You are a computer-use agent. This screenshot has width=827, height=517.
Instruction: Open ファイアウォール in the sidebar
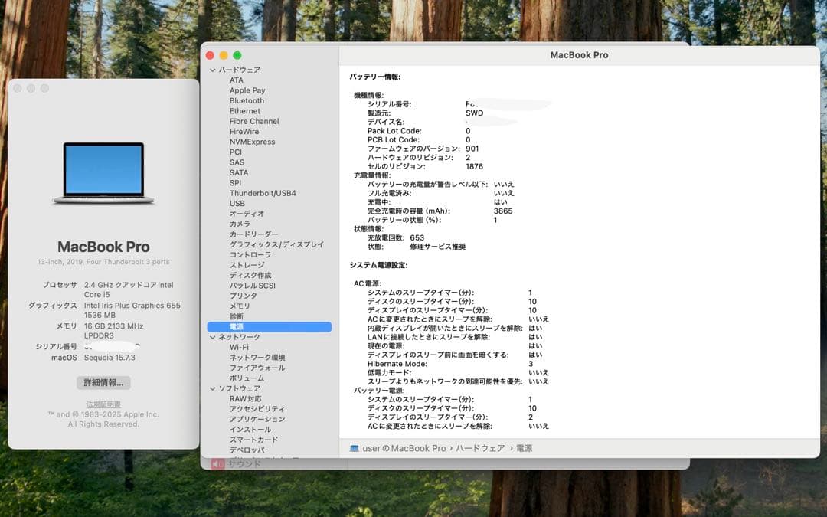pos(257,368)
